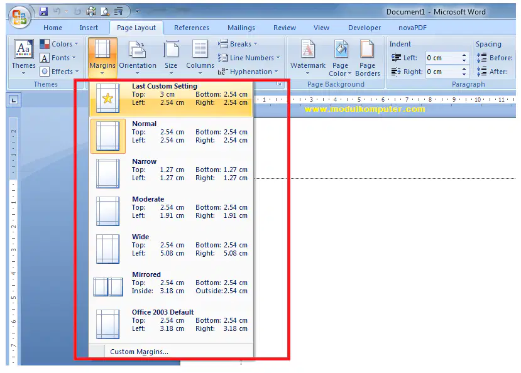Image resolution: width=521 pixels, height=373 pixels.
Task: Open the Breaks menu
Action: [x=238, y=44]
